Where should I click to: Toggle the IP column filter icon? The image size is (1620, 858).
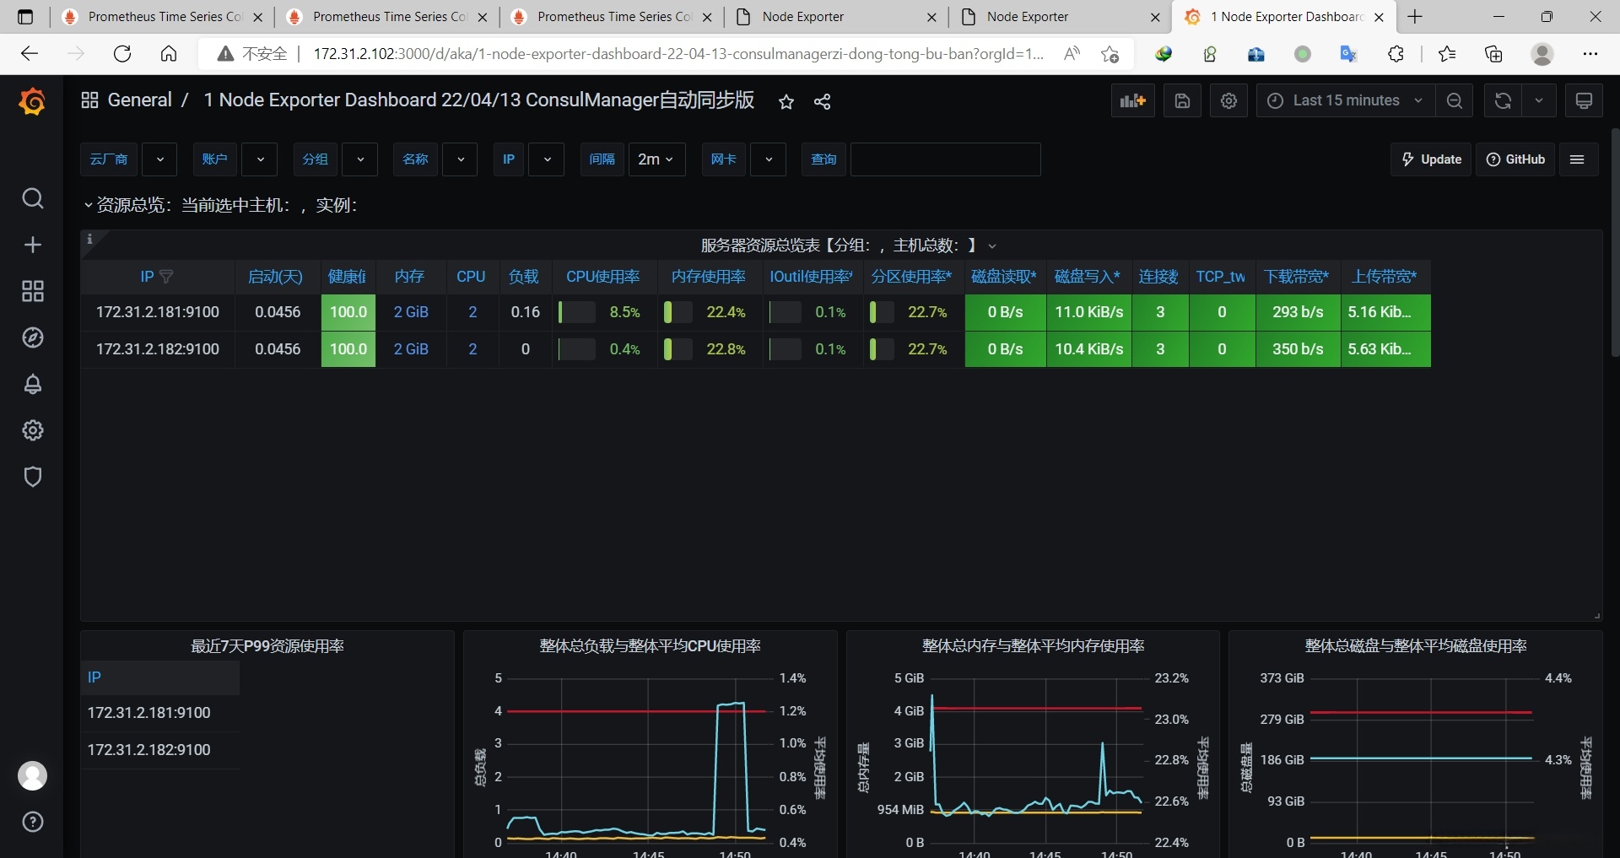166,277
